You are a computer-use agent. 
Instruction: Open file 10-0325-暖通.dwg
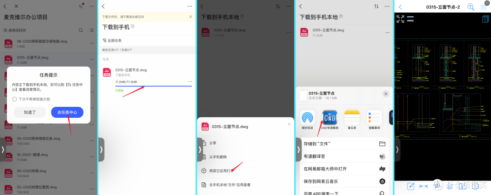tap(49, 157)
